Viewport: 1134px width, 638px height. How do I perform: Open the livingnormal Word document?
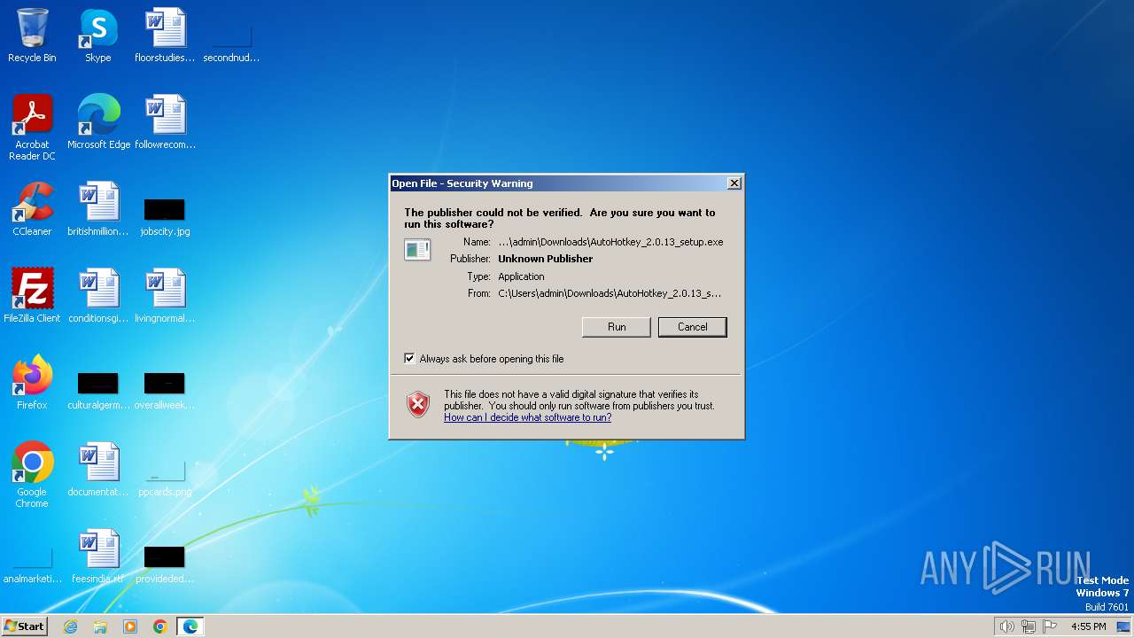click(x=165, y=296)
